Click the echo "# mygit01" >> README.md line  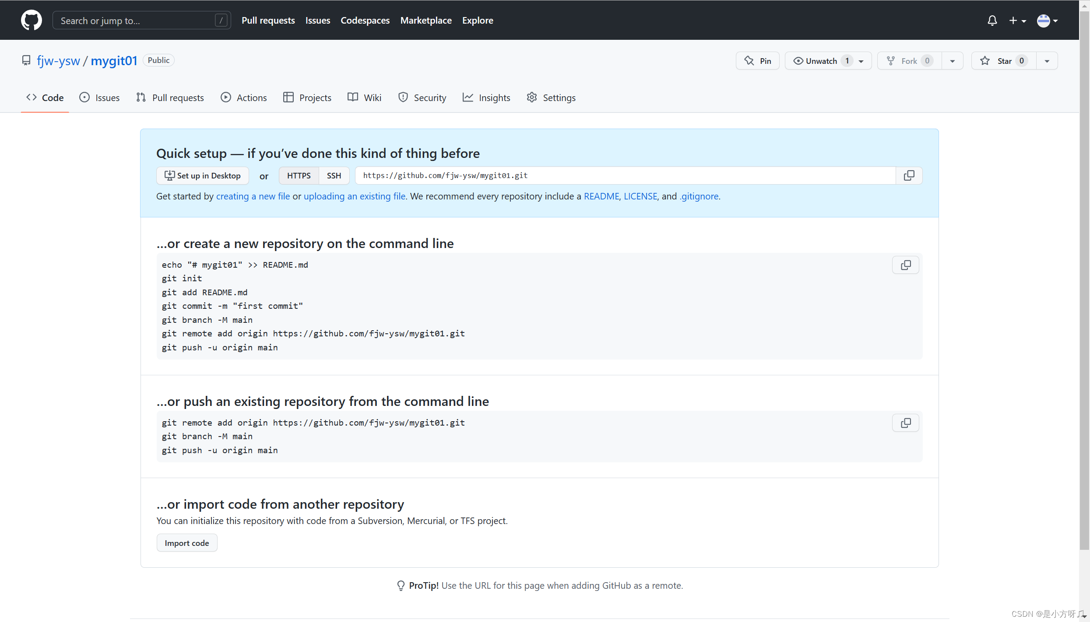tap(235, 265)
